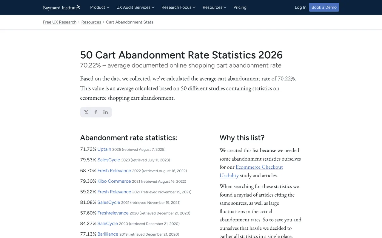382x238 pixels.
Task: Click the 'Why this list?' heading
Action: (242, 138)
